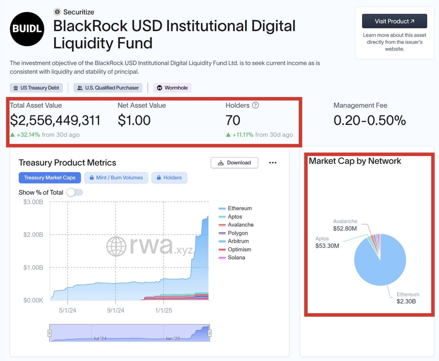Click the Total Asset Value $2,556,449,311 figure
439x361 pixels.
coord(55,120)
